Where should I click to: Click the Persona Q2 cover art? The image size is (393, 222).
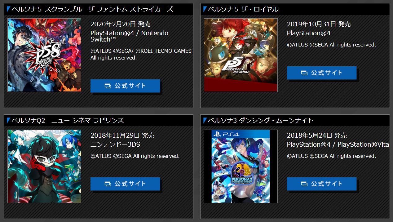(44, 166)
